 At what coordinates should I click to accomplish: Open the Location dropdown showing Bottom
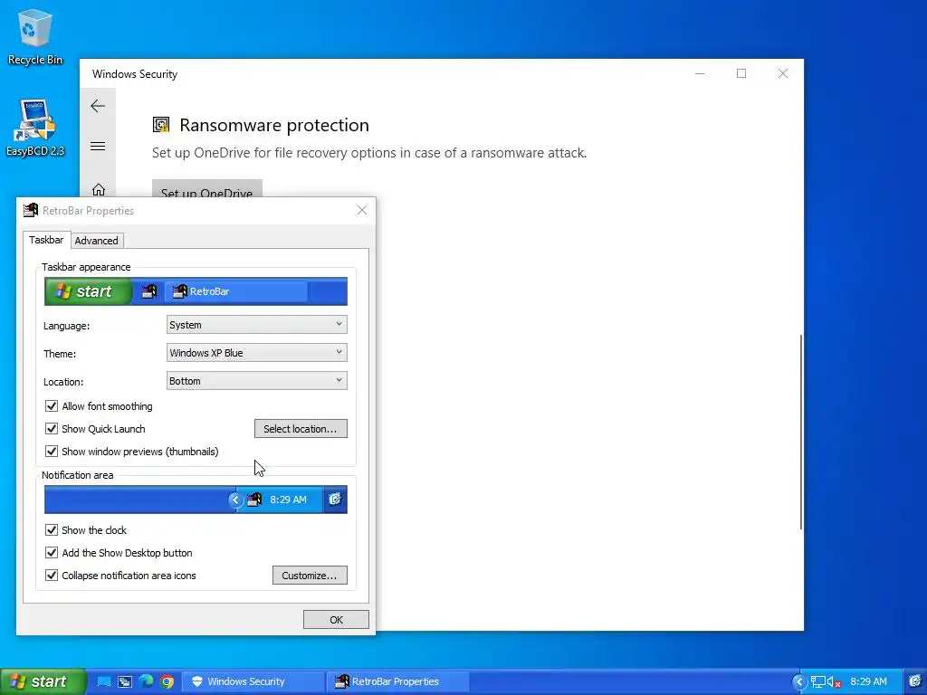[x=256, y=381]
